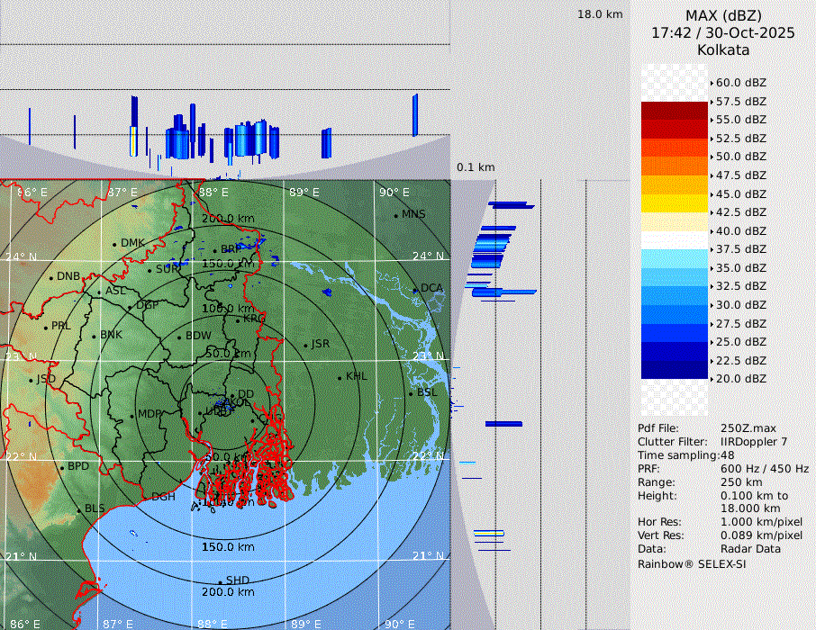Select the JSR station marker
This screenshot has width=816, height=630.
[305, 346]
